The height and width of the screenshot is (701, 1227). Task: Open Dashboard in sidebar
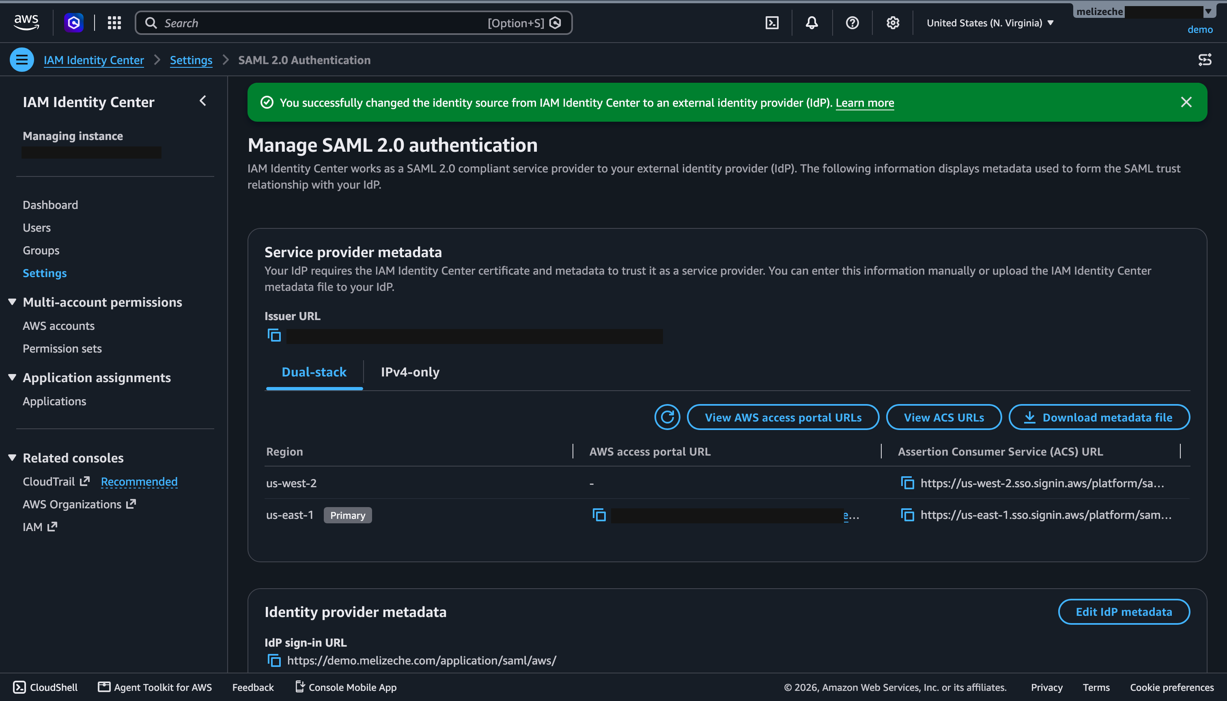click(x=50, y=204)
